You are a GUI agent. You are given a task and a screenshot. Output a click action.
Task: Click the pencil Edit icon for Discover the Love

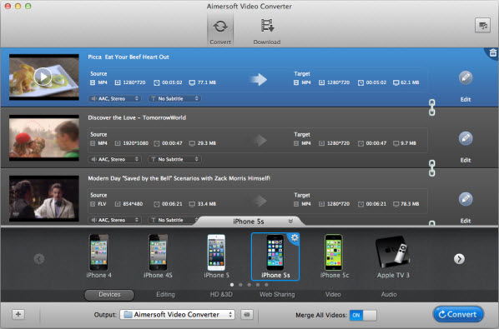tap(466, 138)
